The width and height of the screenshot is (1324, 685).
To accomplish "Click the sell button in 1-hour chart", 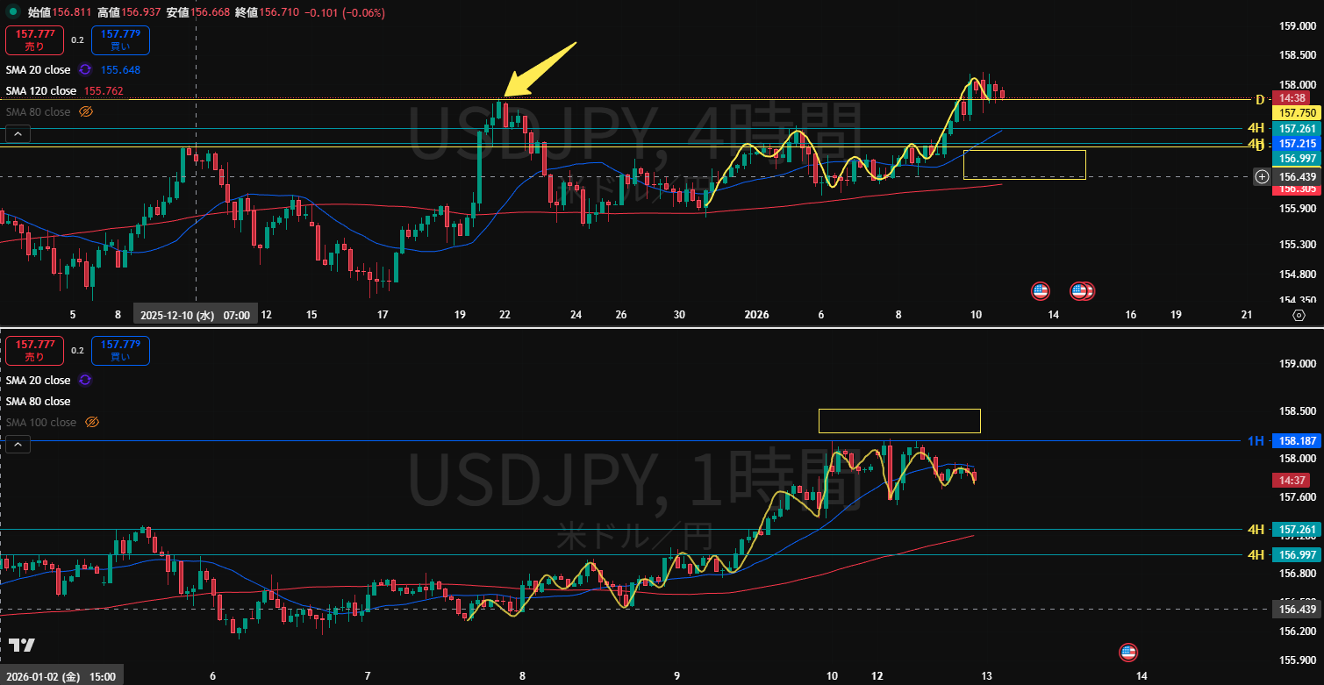I will (34, 351).
